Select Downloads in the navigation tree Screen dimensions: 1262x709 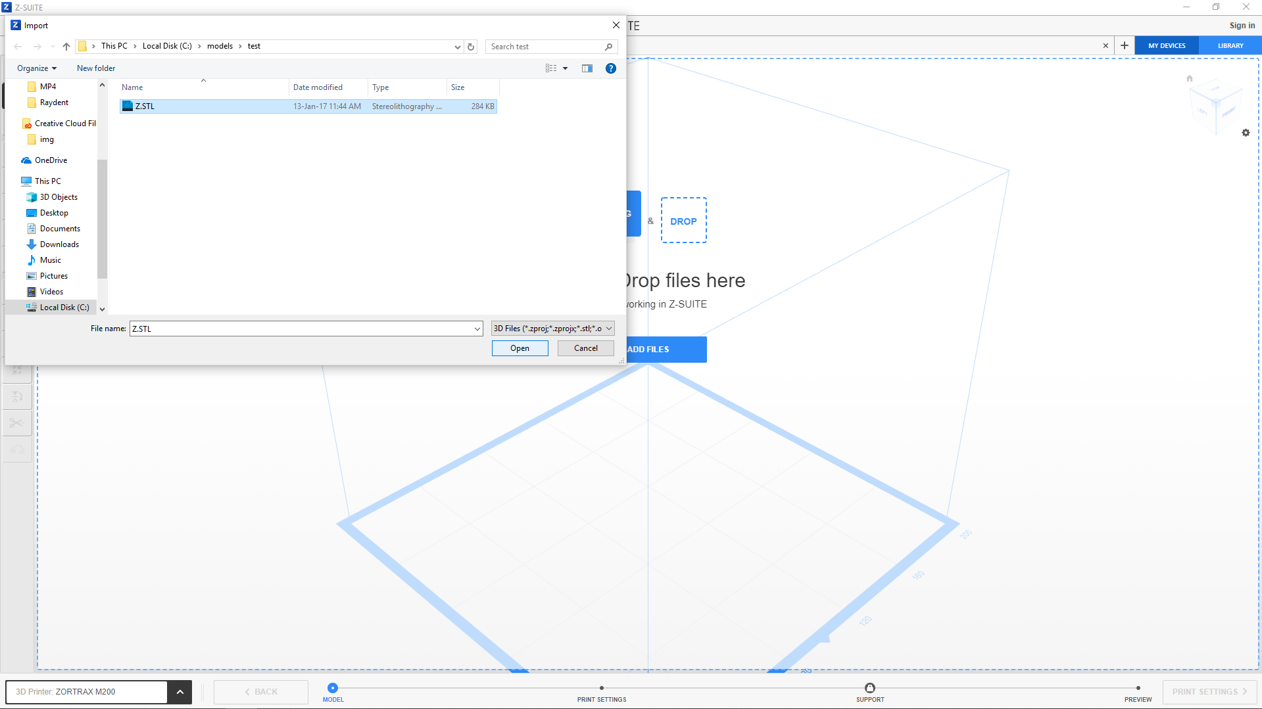tap(59, 244)
